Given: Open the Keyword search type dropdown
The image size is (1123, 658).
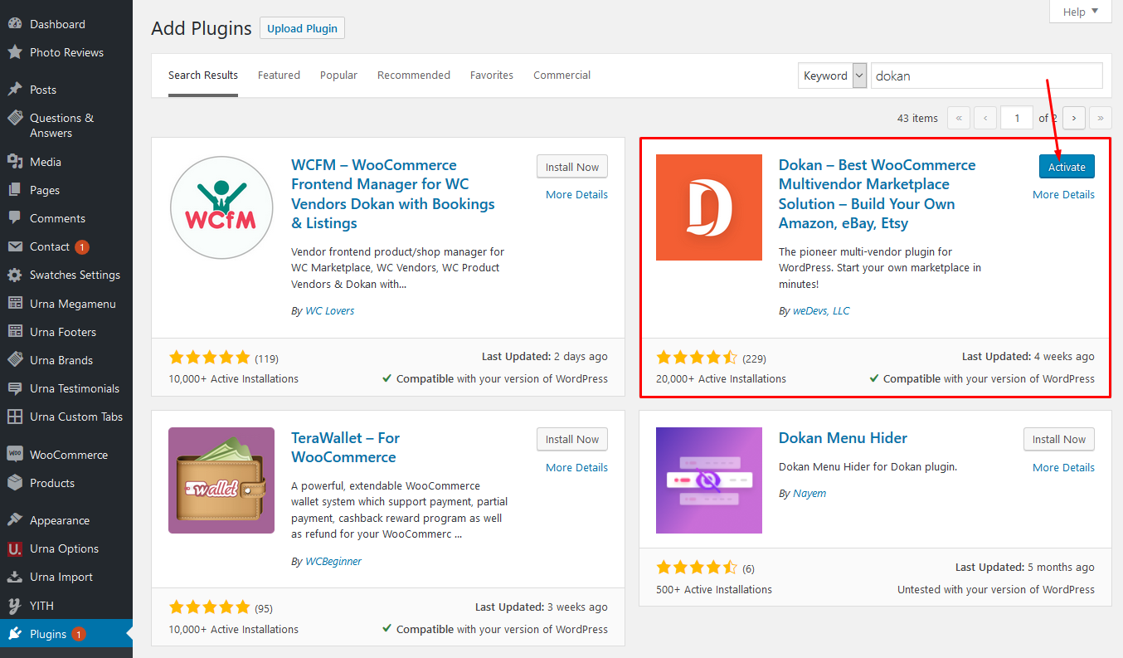Looking at the screenshot, I should (x=833, y=76).
